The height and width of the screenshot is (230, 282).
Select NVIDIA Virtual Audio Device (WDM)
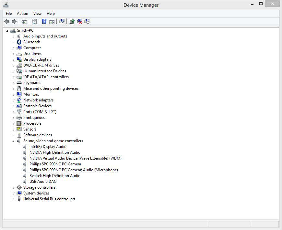point(75,158)
